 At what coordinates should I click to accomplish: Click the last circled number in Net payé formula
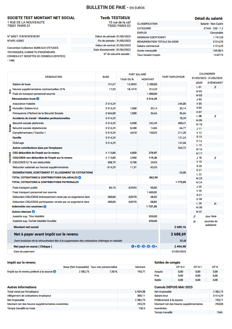tap(153, 247)
